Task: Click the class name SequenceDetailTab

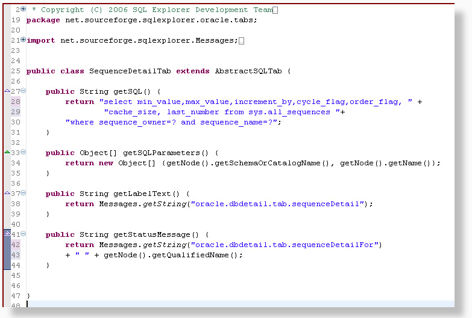Action: pos(130,71)
